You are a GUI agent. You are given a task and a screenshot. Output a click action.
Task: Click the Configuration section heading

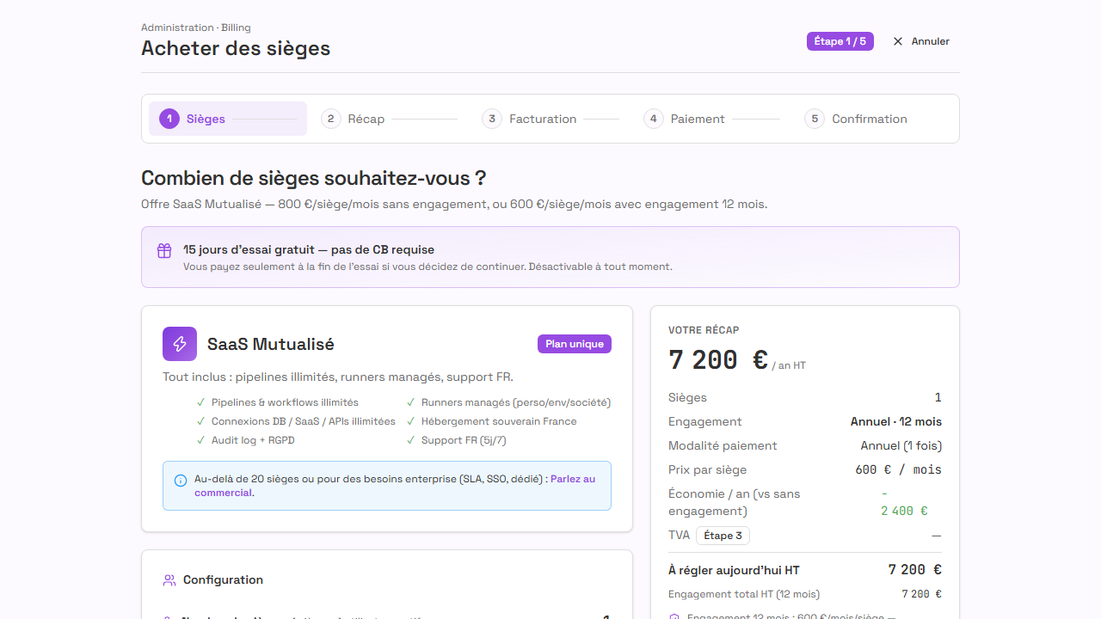(223, 580)
